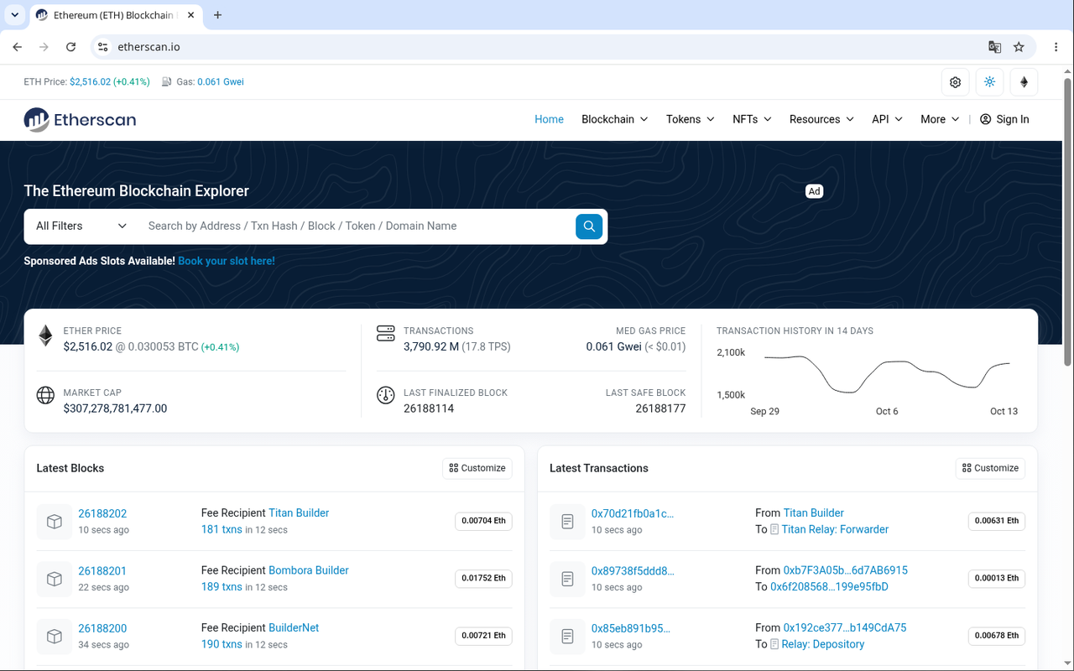Viewport: 1074px width, 671px height.
Task: Click the translate page icon in address bar
Action: point(994,47)
